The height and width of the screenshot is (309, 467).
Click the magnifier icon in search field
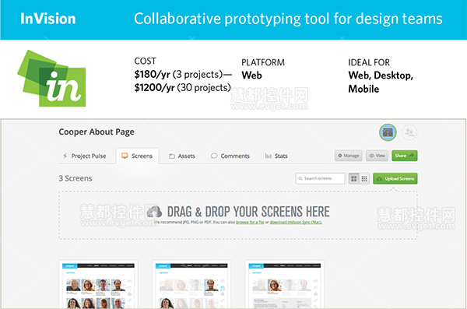300,178
